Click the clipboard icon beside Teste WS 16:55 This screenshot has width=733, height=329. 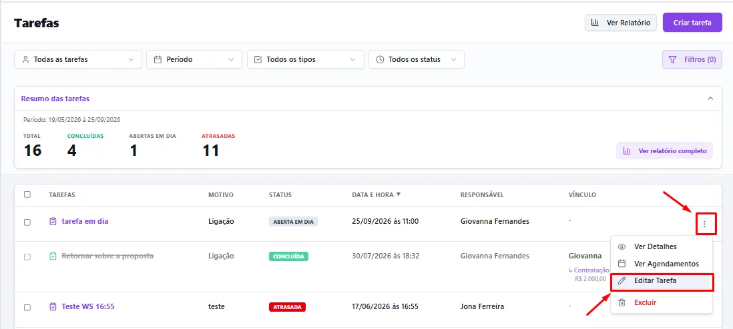coord(53,307)
